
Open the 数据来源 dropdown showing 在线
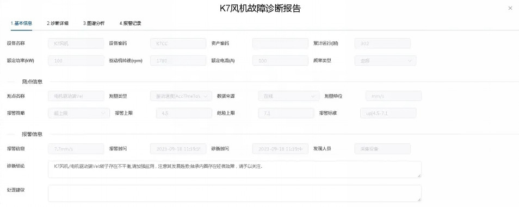(289, 96)
